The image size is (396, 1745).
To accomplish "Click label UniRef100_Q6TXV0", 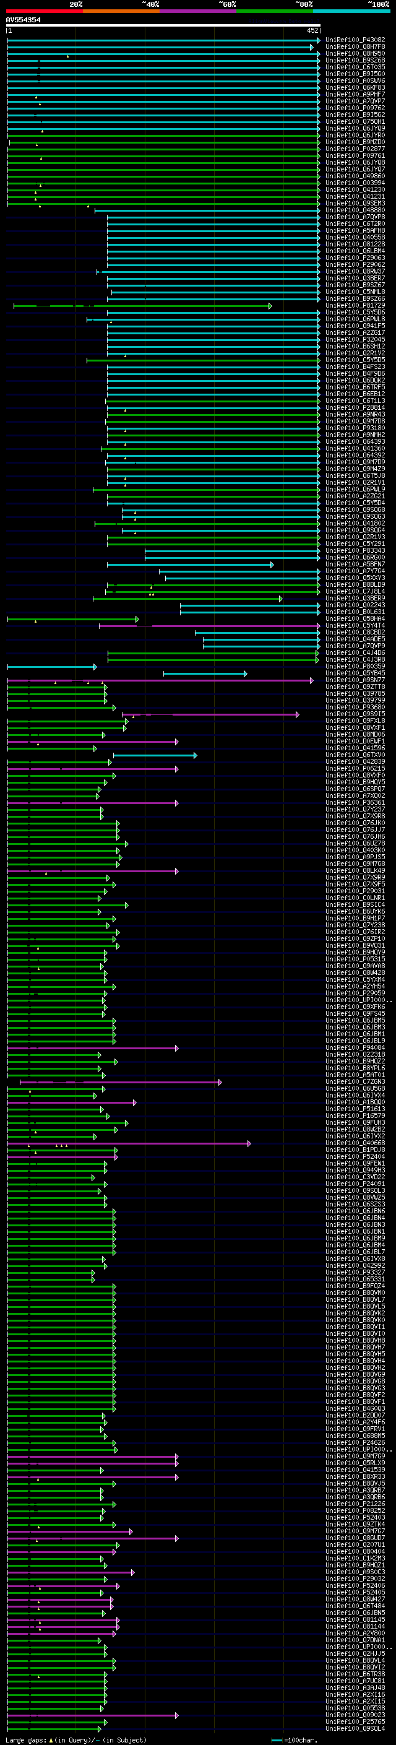I will coord(355,755).
